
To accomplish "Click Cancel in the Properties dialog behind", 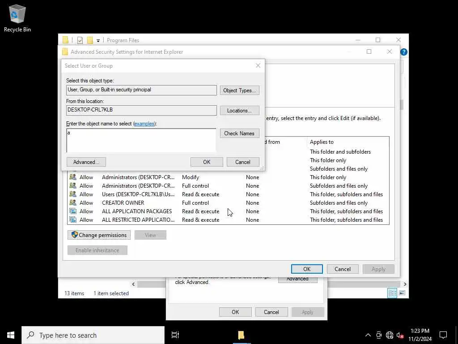I will coord(271,312).
